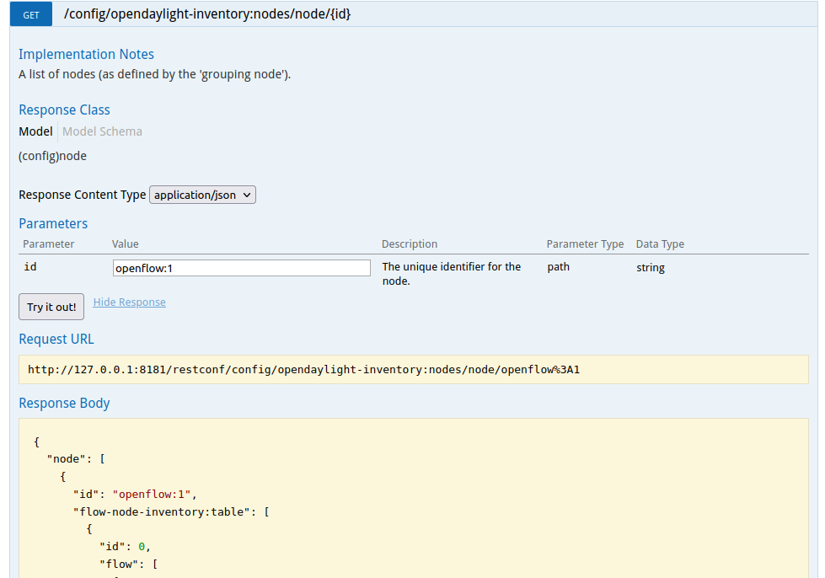Viewport: 825px width, 578px height.
Task: Click the Hide Response link
Action: (129, 302)
